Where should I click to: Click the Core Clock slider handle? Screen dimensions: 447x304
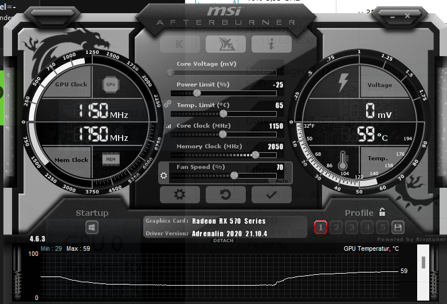tap(223, 134)
